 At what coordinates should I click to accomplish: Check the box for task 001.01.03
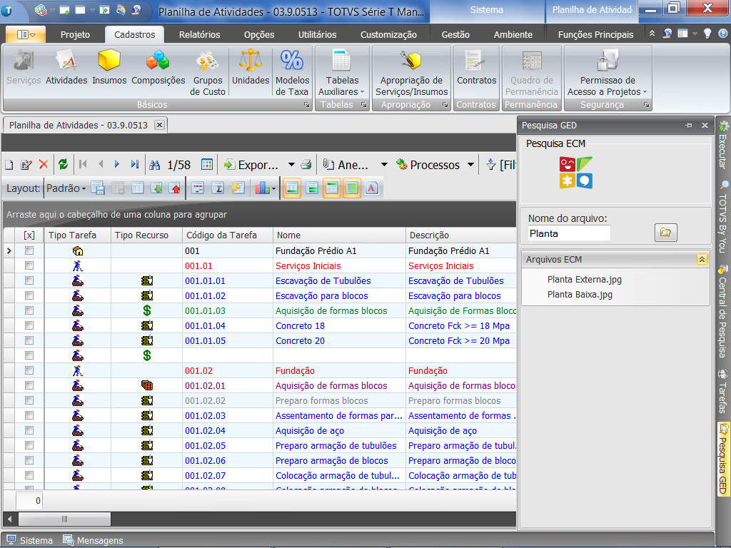29,310
